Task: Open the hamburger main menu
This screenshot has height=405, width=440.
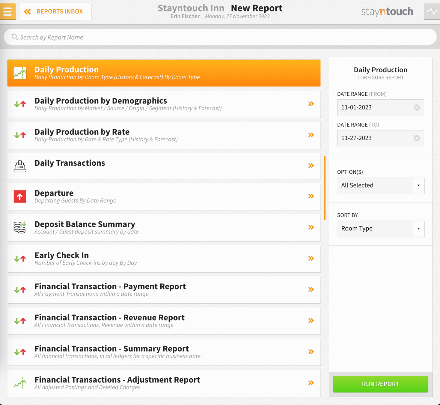Action: [x=8, y=11]
